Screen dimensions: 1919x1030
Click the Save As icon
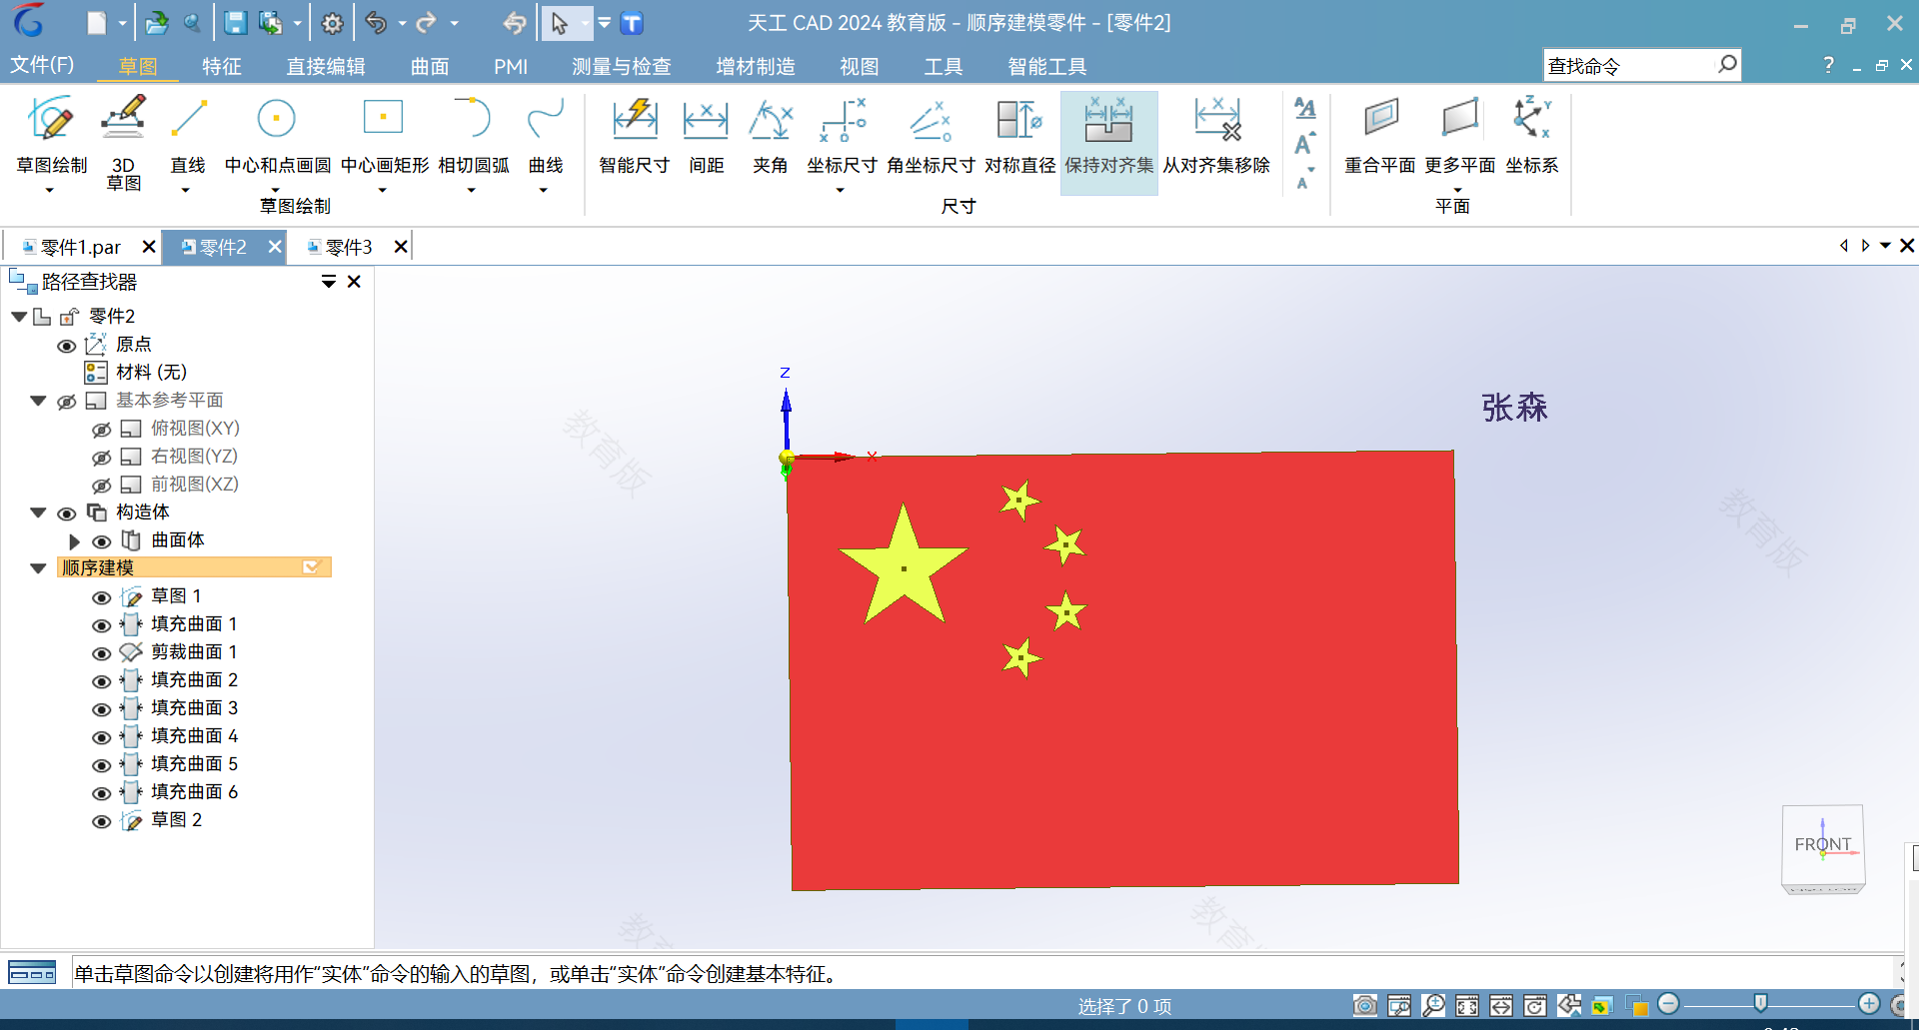click(270, 23)
